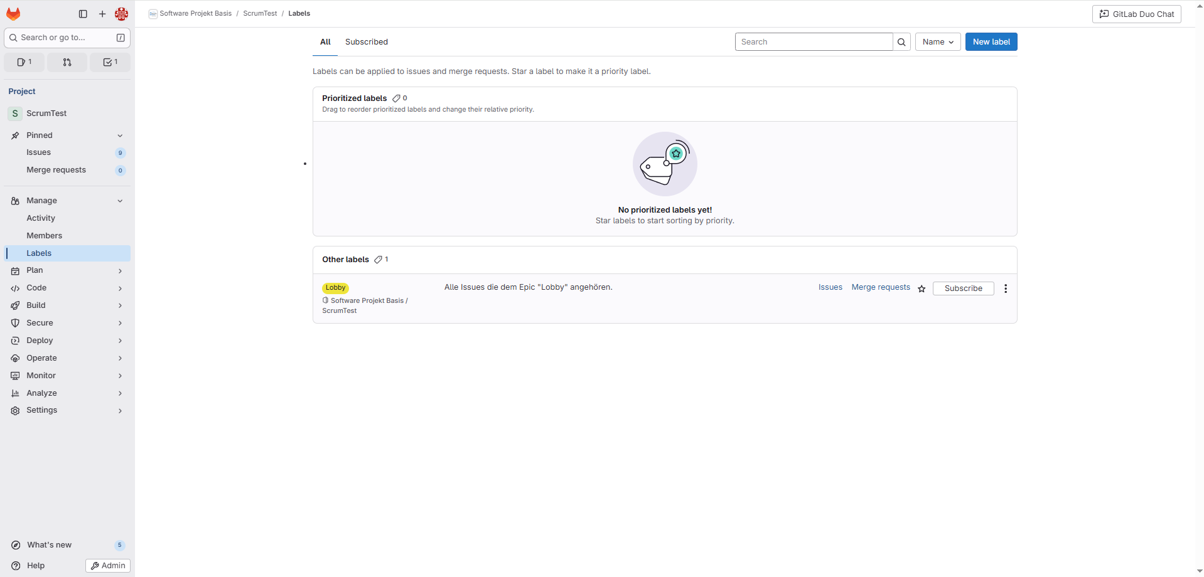
Task: Open the to-do list icon
Action: (110, 62)
